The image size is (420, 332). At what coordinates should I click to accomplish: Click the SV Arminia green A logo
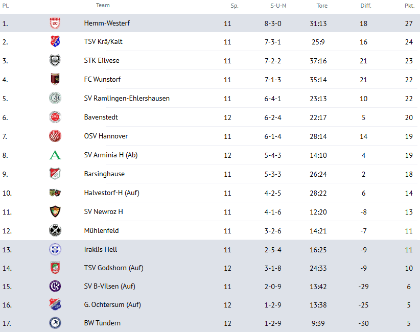pos(55,155)
